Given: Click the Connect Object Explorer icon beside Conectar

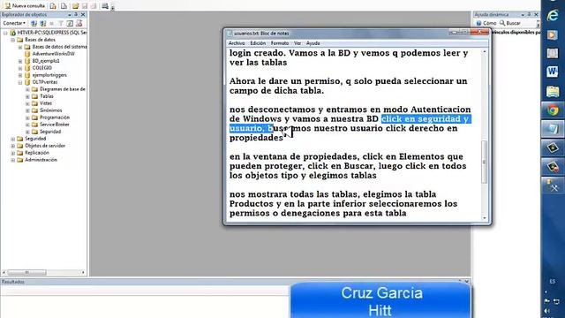Looking at the screenshot, I should pyautogui.click(x=34, y=24).
